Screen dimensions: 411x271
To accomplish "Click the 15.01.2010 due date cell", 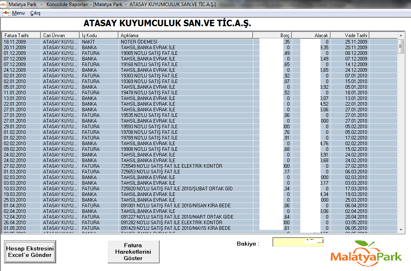I will [x=350, y=81].
